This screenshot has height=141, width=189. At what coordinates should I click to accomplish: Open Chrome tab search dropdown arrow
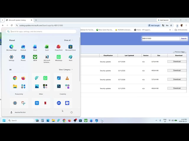tap(2, 20)
